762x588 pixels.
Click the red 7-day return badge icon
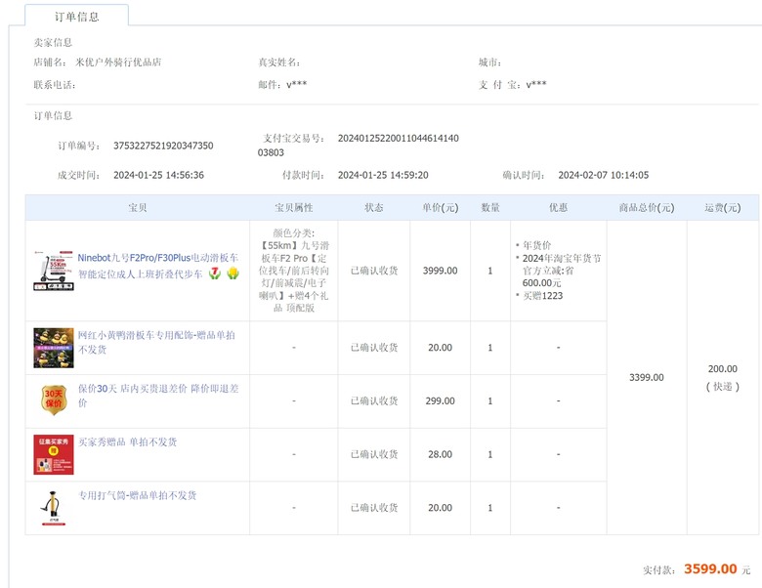[x=214, y=274]
